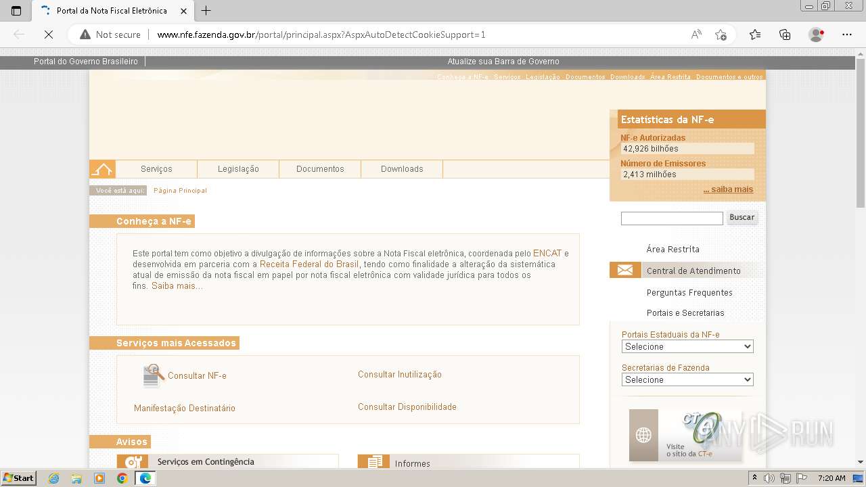Open Perguntas Frequentes
Viewport: 866px width, 487px height.
tap(689, 292)
